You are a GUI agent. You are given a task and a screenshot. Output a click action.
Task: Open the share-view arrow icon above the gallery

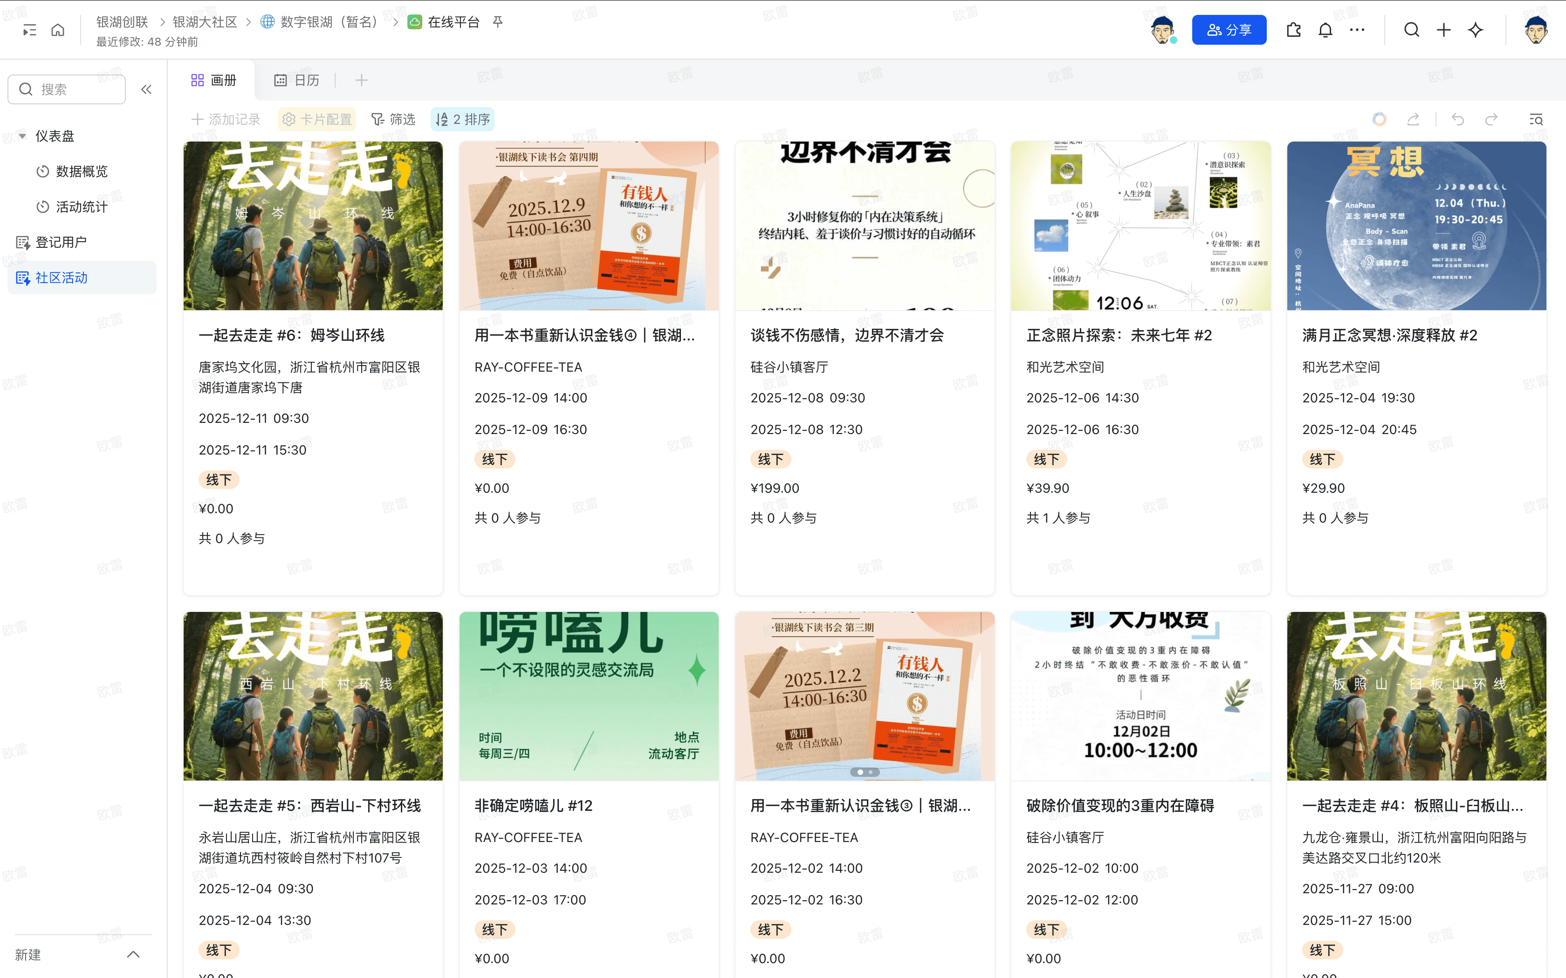tap(1413, 119)
